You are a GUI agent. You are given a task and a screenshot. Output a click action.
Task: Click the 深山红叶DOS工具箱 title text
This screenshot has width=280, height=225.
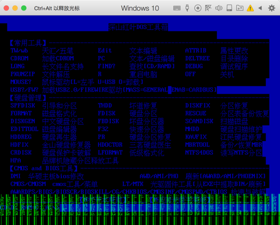(138, 27)
